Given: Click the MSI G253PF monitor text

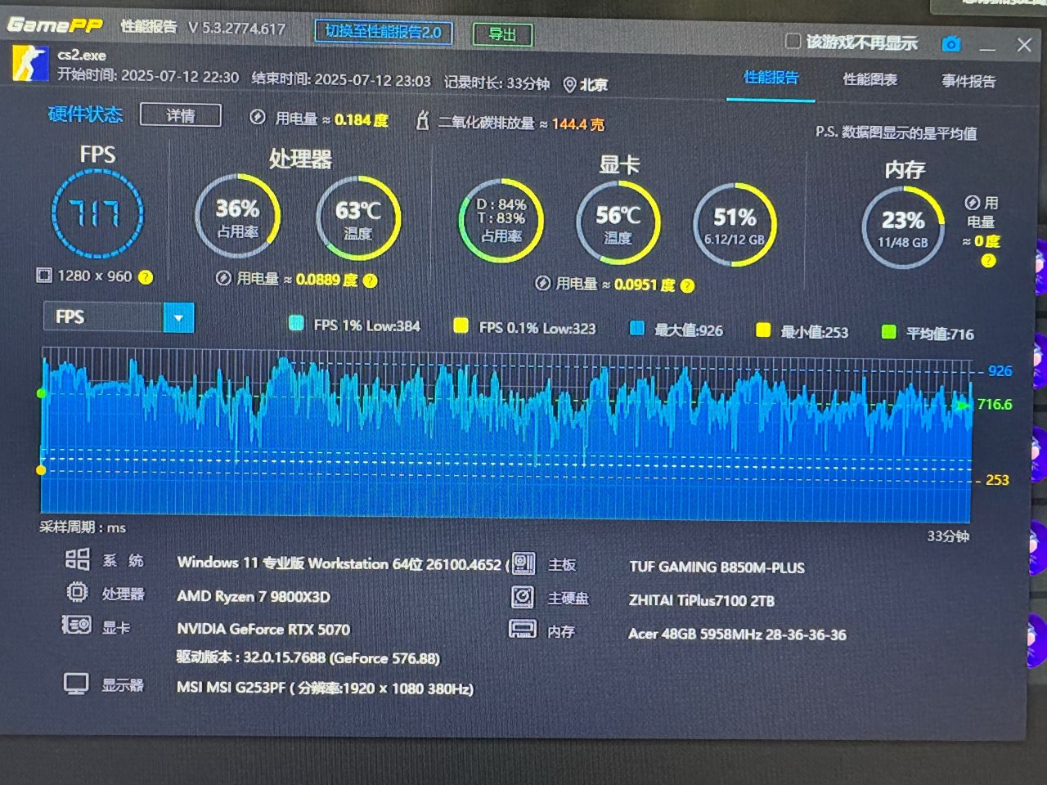Looking at the screenshot, I should pos(326,689).
